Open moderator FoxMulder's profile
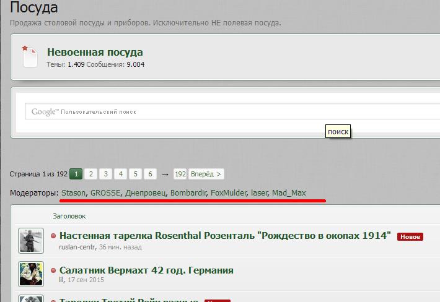The image size is (440, 302). click(x=228, y=193)
